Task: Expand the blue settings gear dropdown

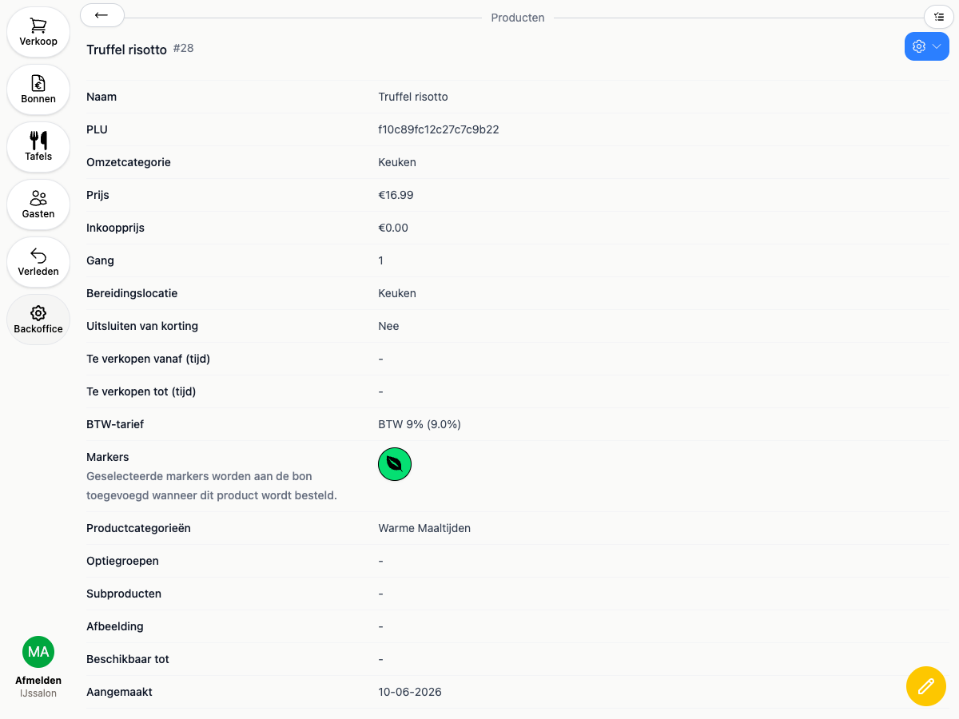Action: 927,46
